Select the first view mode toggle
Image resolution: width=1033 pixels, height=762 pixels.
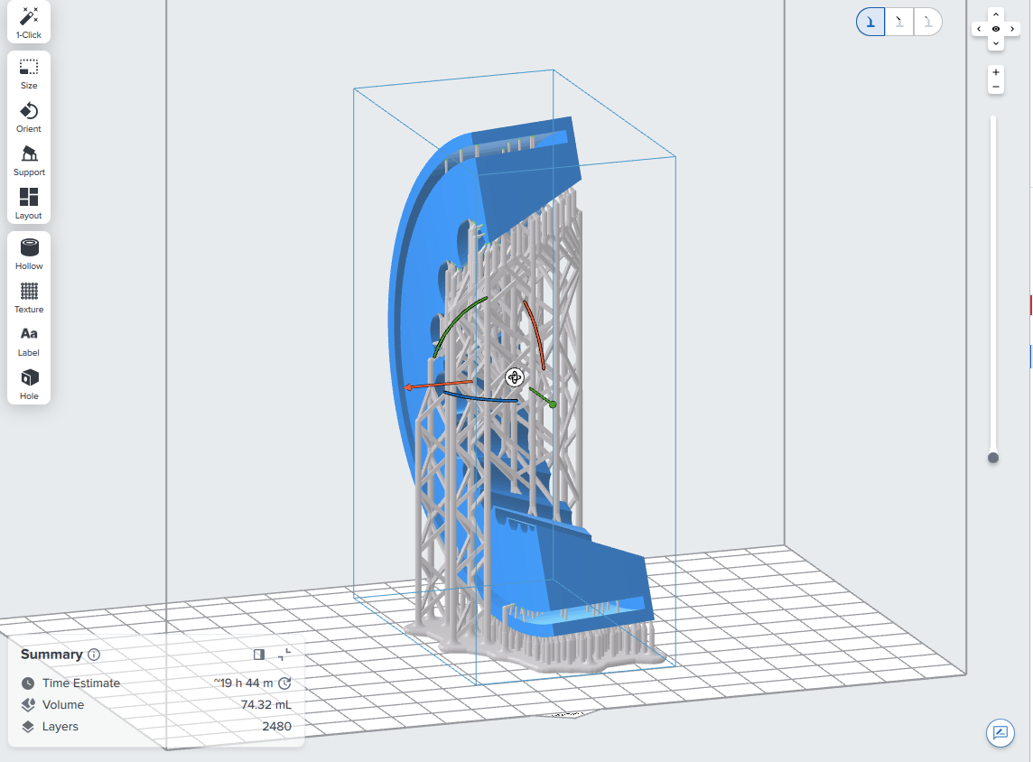(x=870, y=23)
